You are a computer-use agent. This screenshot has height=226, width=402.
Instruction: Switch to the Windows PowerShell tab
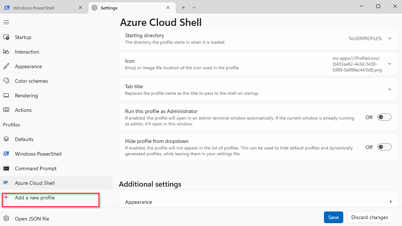click(43, 8)
